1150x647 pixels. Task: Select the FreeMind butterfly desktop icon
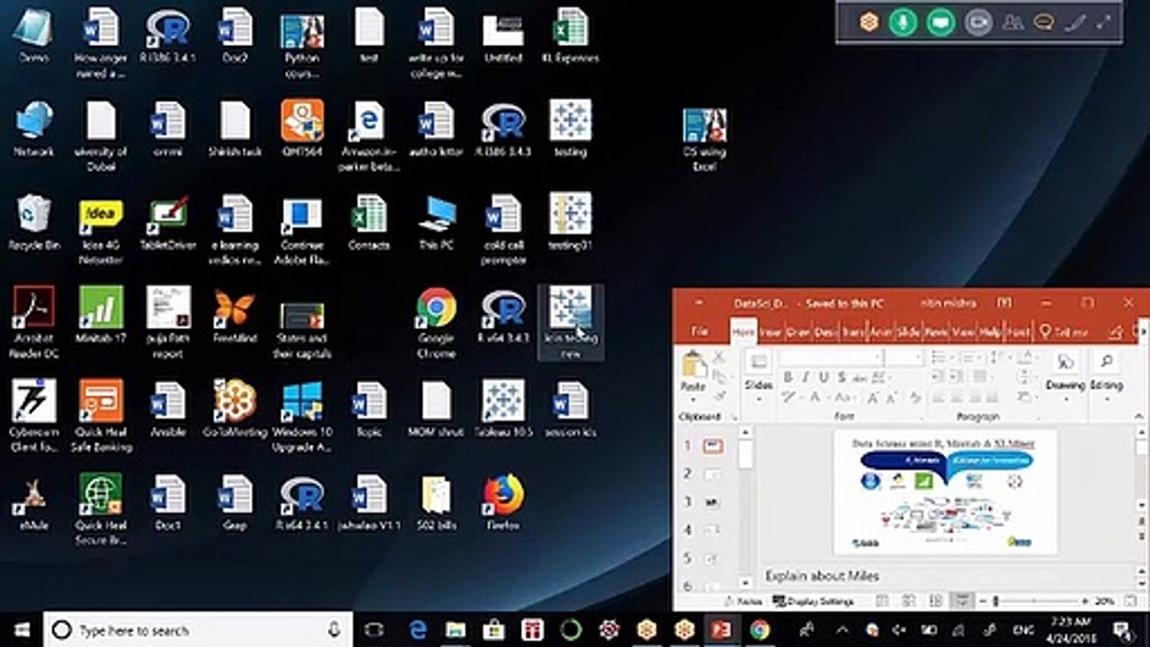tap(235, 315)
